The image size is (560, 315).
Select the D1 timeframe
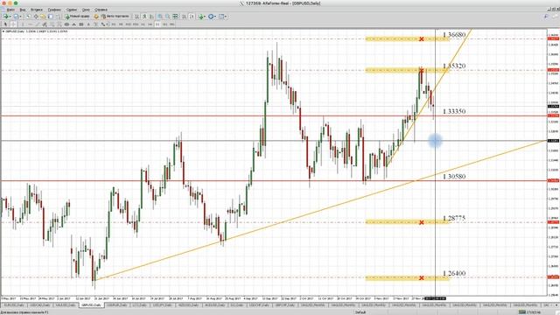point(157,24)
